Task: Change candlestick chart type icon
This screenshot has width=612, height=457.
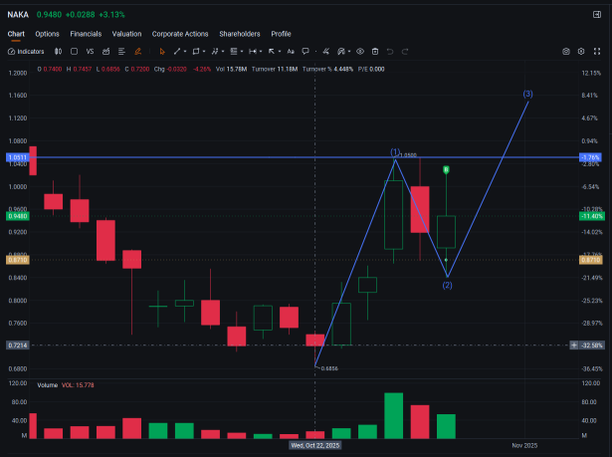Action: (58, 52)
